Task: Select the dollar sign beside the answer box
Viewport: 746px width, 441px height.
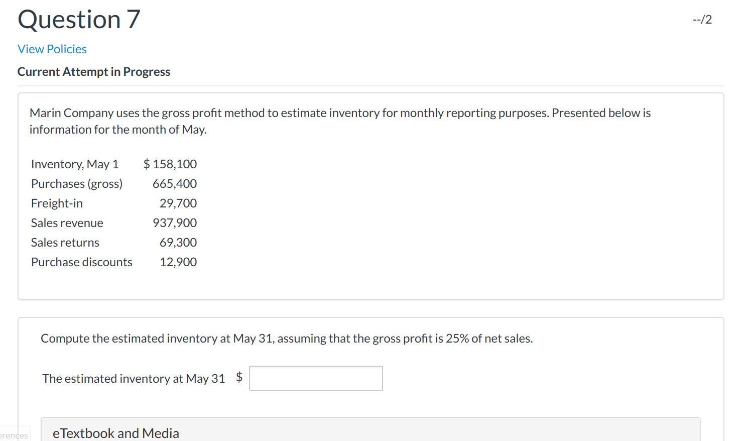Action: click(x=240, y=377)
